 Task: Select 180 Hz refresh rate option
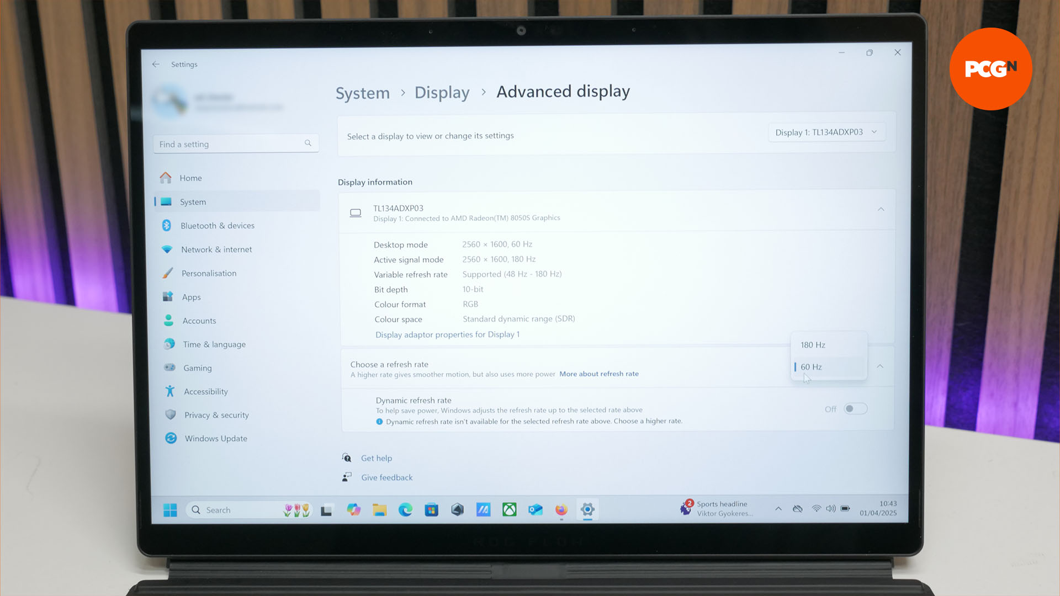click(x=813, y=344)
